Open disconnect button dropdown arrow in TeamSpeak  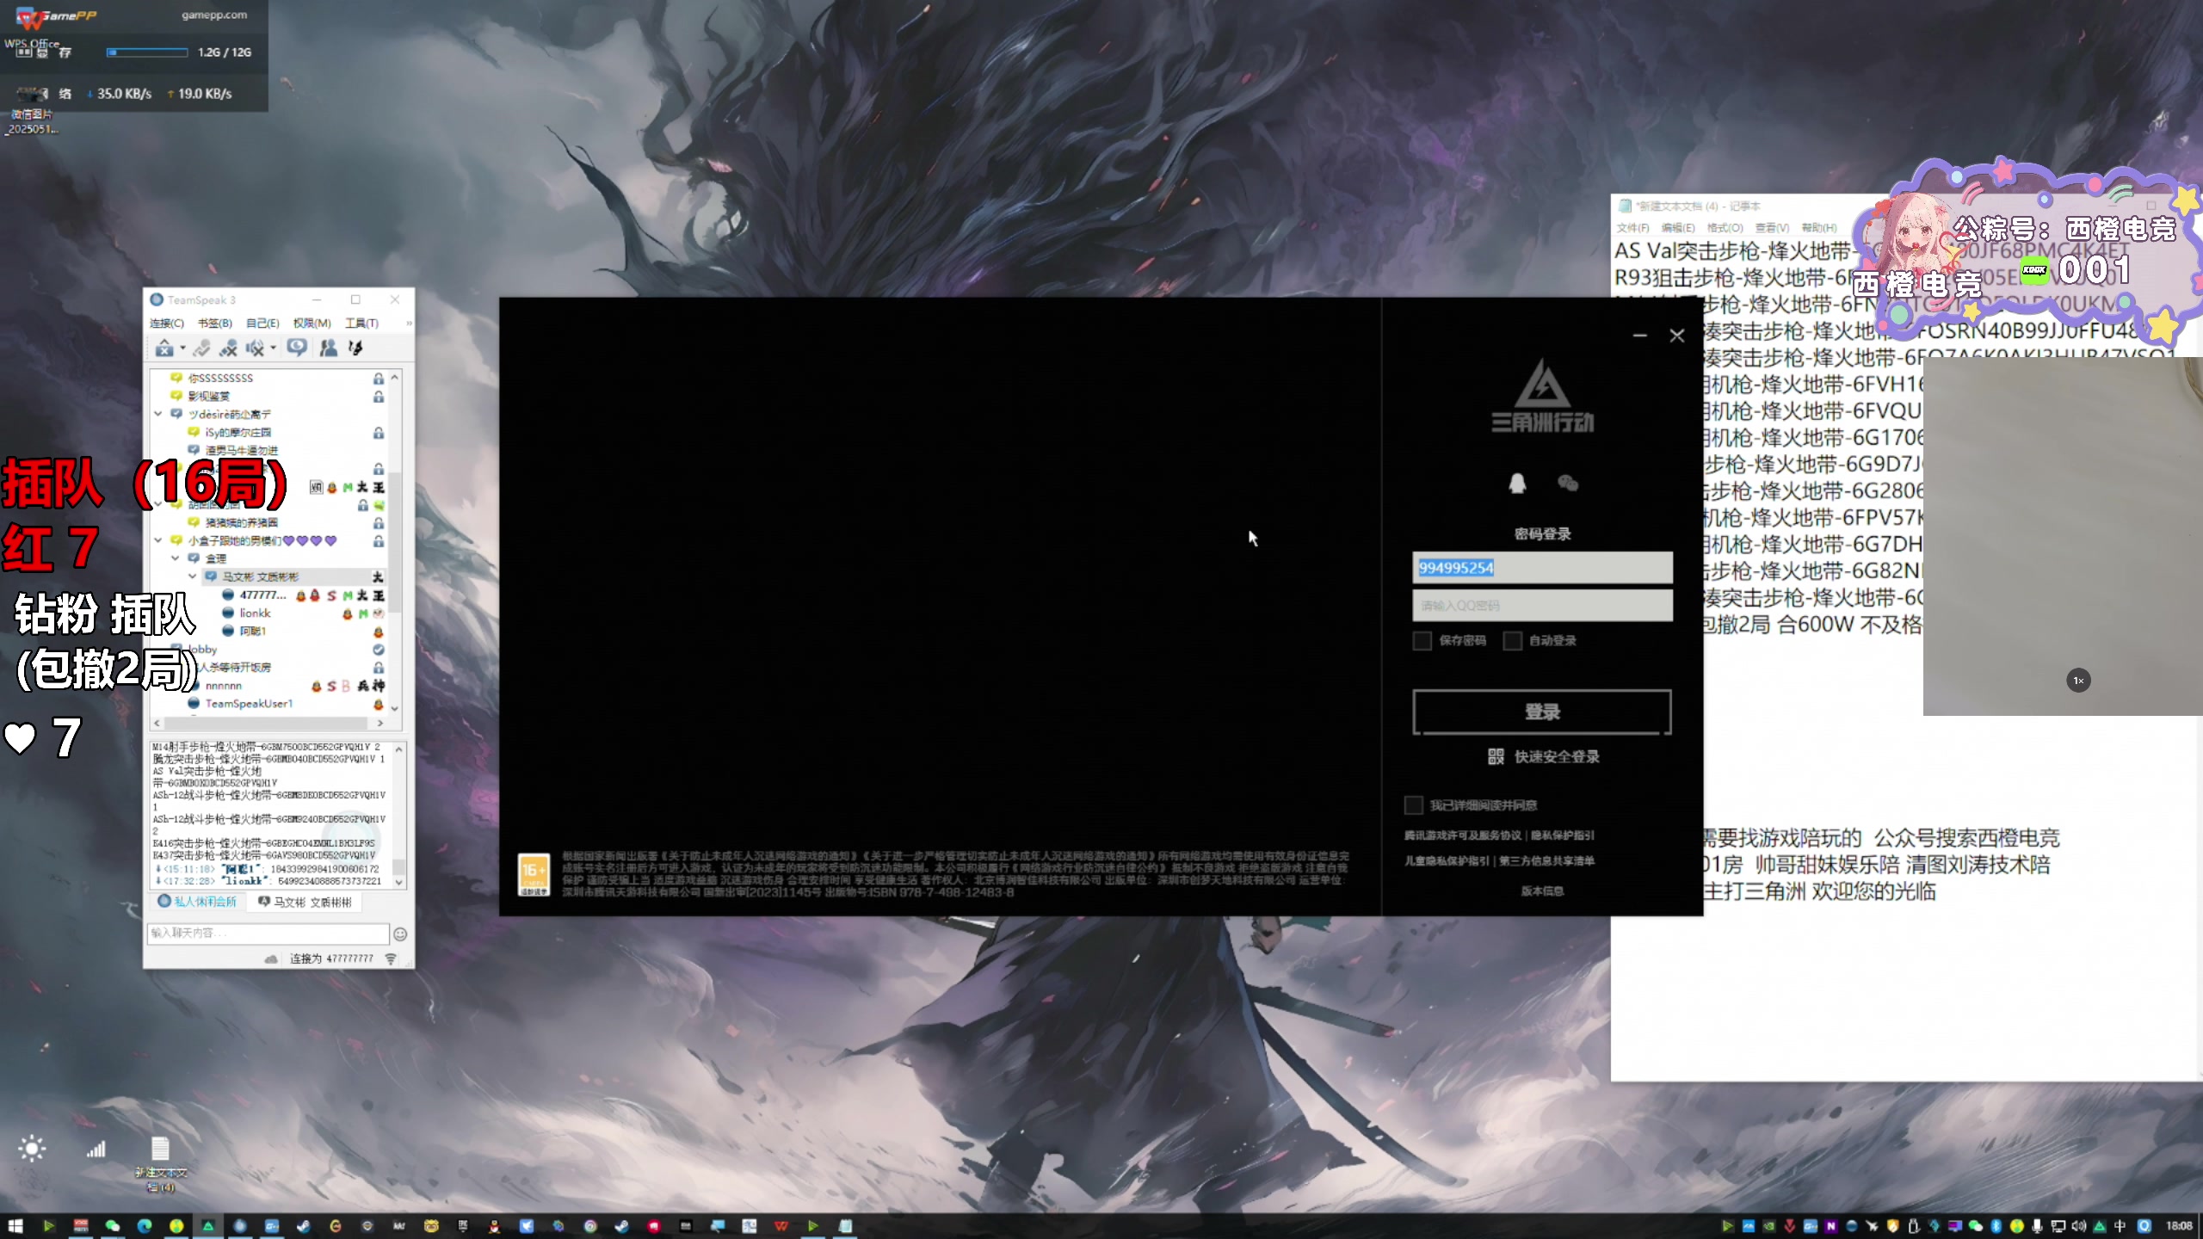click(182, 348)
